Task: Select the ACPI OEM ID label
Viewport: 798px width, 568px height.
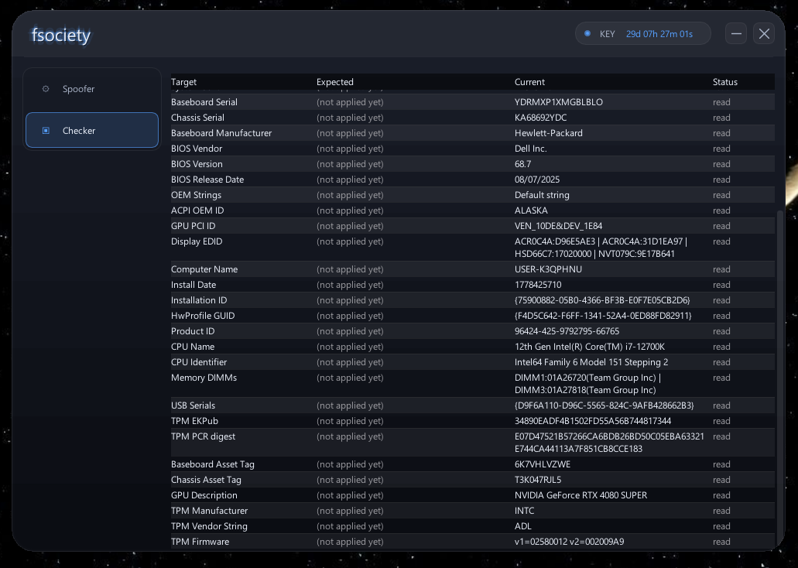Action: [197, 210]
